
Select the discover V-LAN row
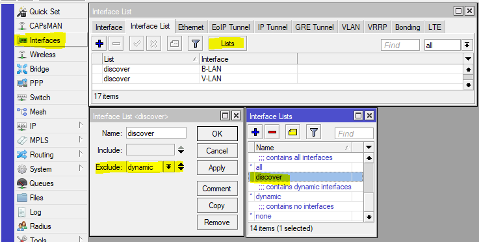click(278, 79)
